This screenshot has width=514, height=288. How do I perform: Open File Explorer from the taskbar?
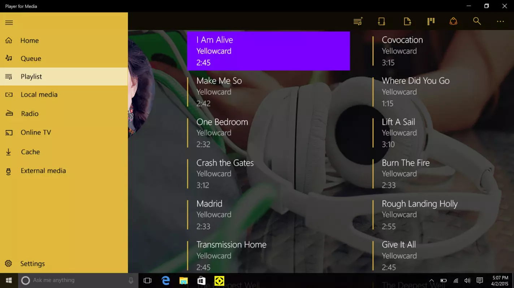pos(183,280)
